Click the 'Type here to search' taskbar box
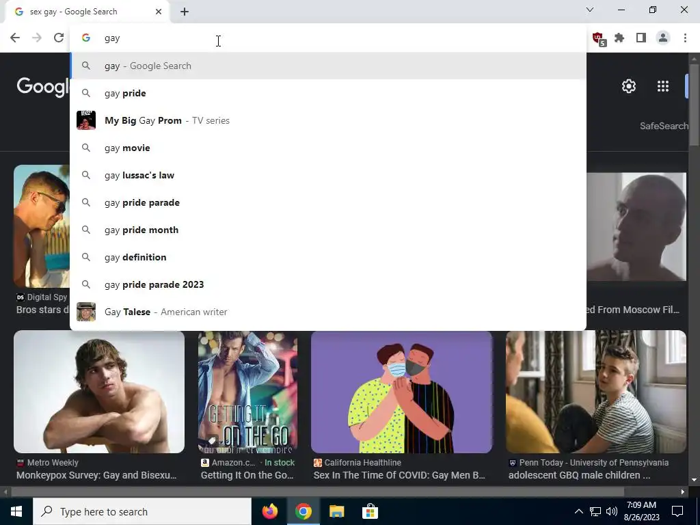This screenshot has width=700, height=525. (x=142, y=511)
